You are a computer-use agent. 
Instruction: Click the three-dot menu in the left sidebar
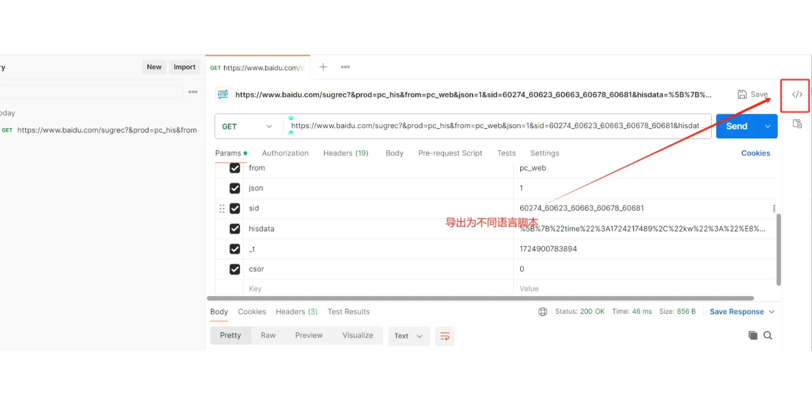[x=193, y=92]
